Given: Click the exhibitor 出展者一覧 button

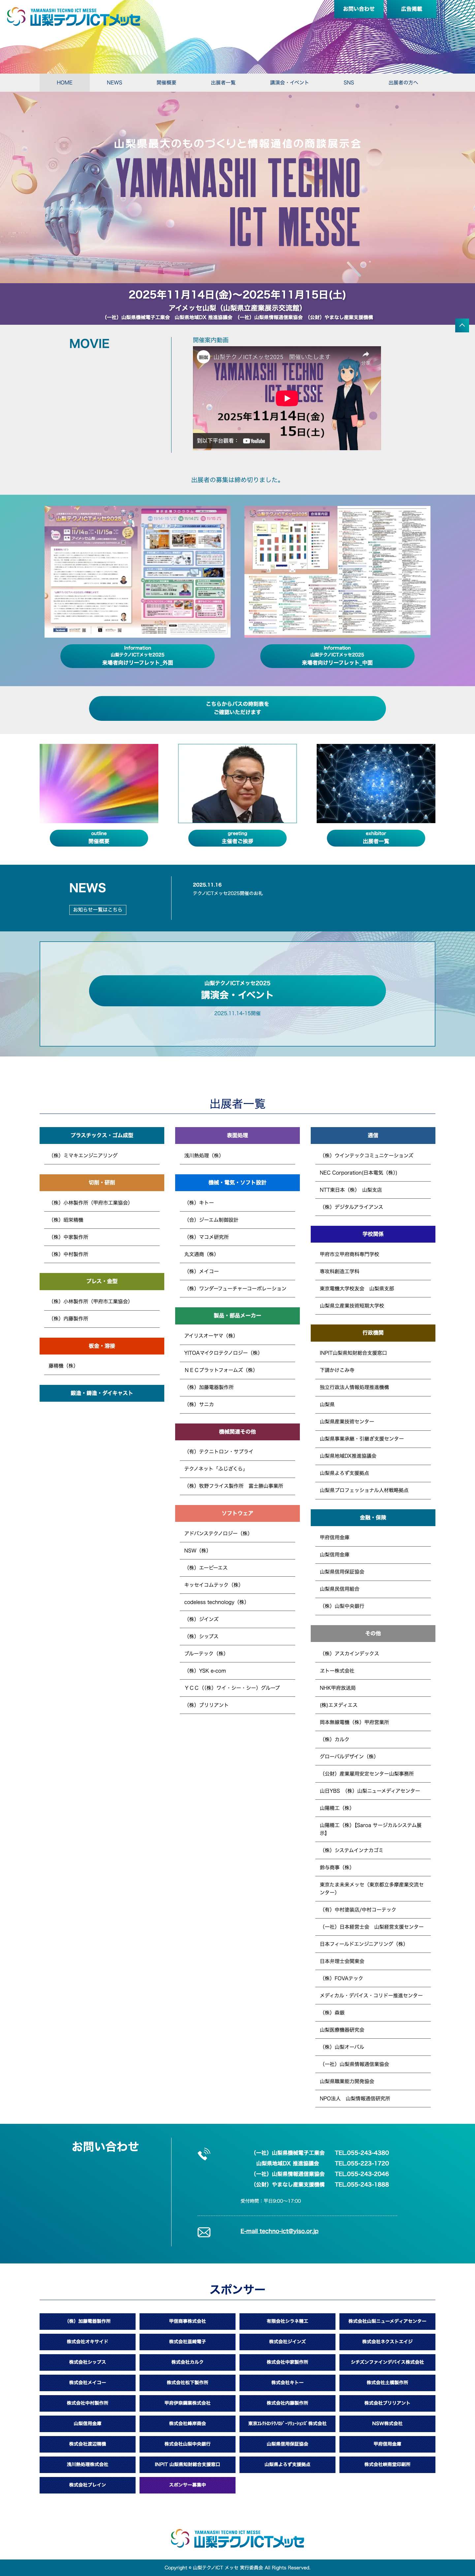Looking at the screenshot, I should pyautogui.click(x=376, y=838).
